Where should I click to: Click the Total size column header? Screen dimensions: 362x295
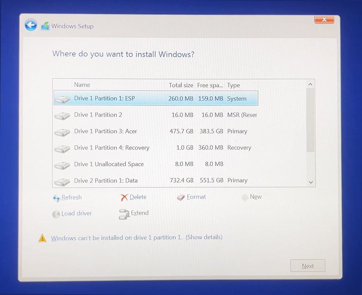point(181,85)
